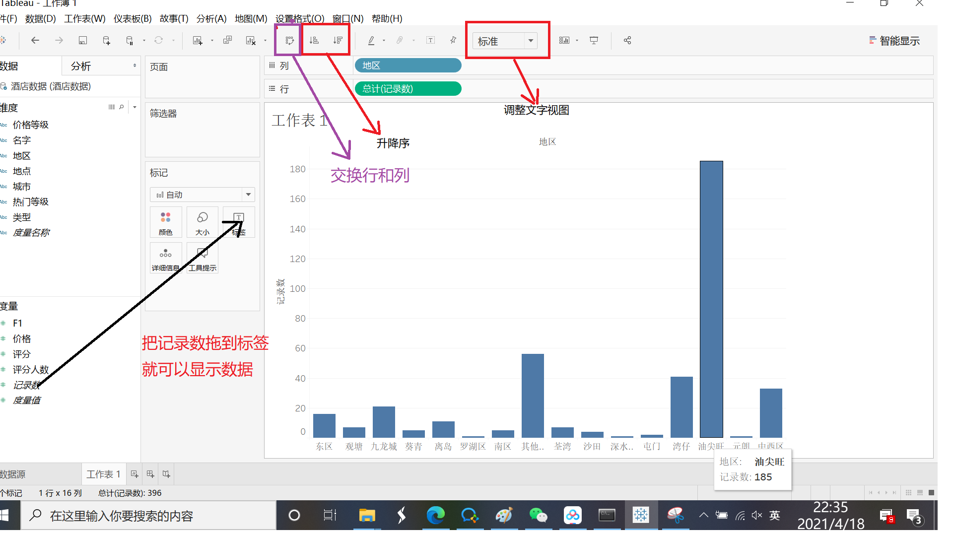
Task: Click the 总计(记录数) pill on rows shelf
Action: 408,89
